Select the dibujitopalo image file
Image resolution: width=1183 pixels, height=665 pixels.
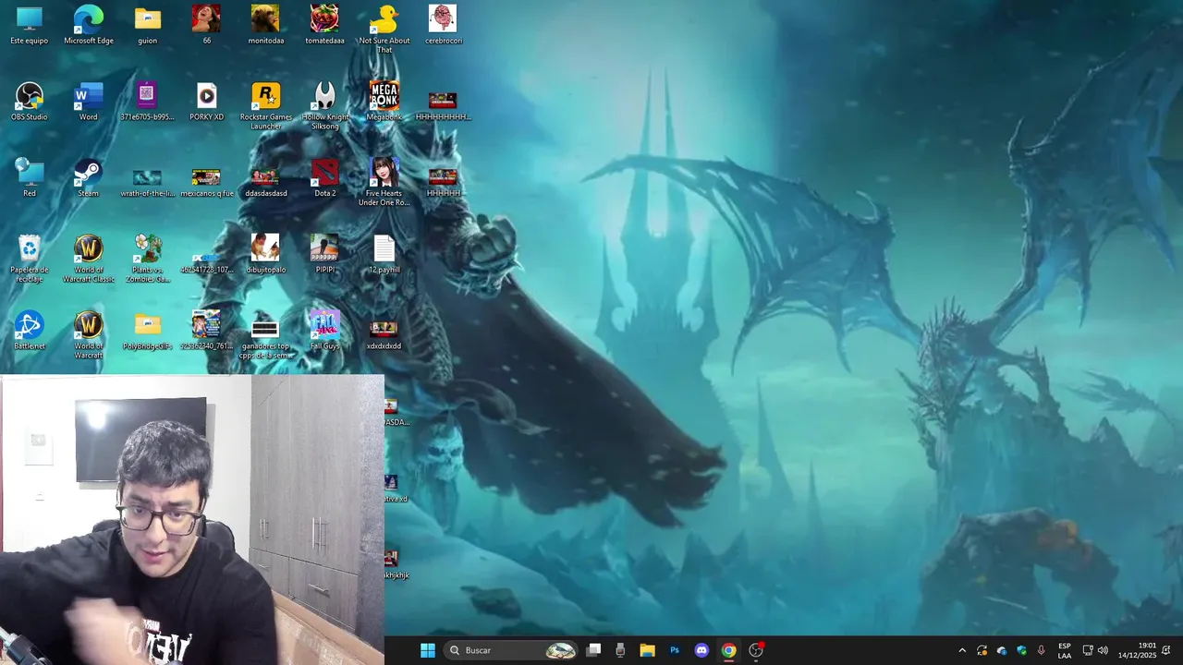point(265,254)
